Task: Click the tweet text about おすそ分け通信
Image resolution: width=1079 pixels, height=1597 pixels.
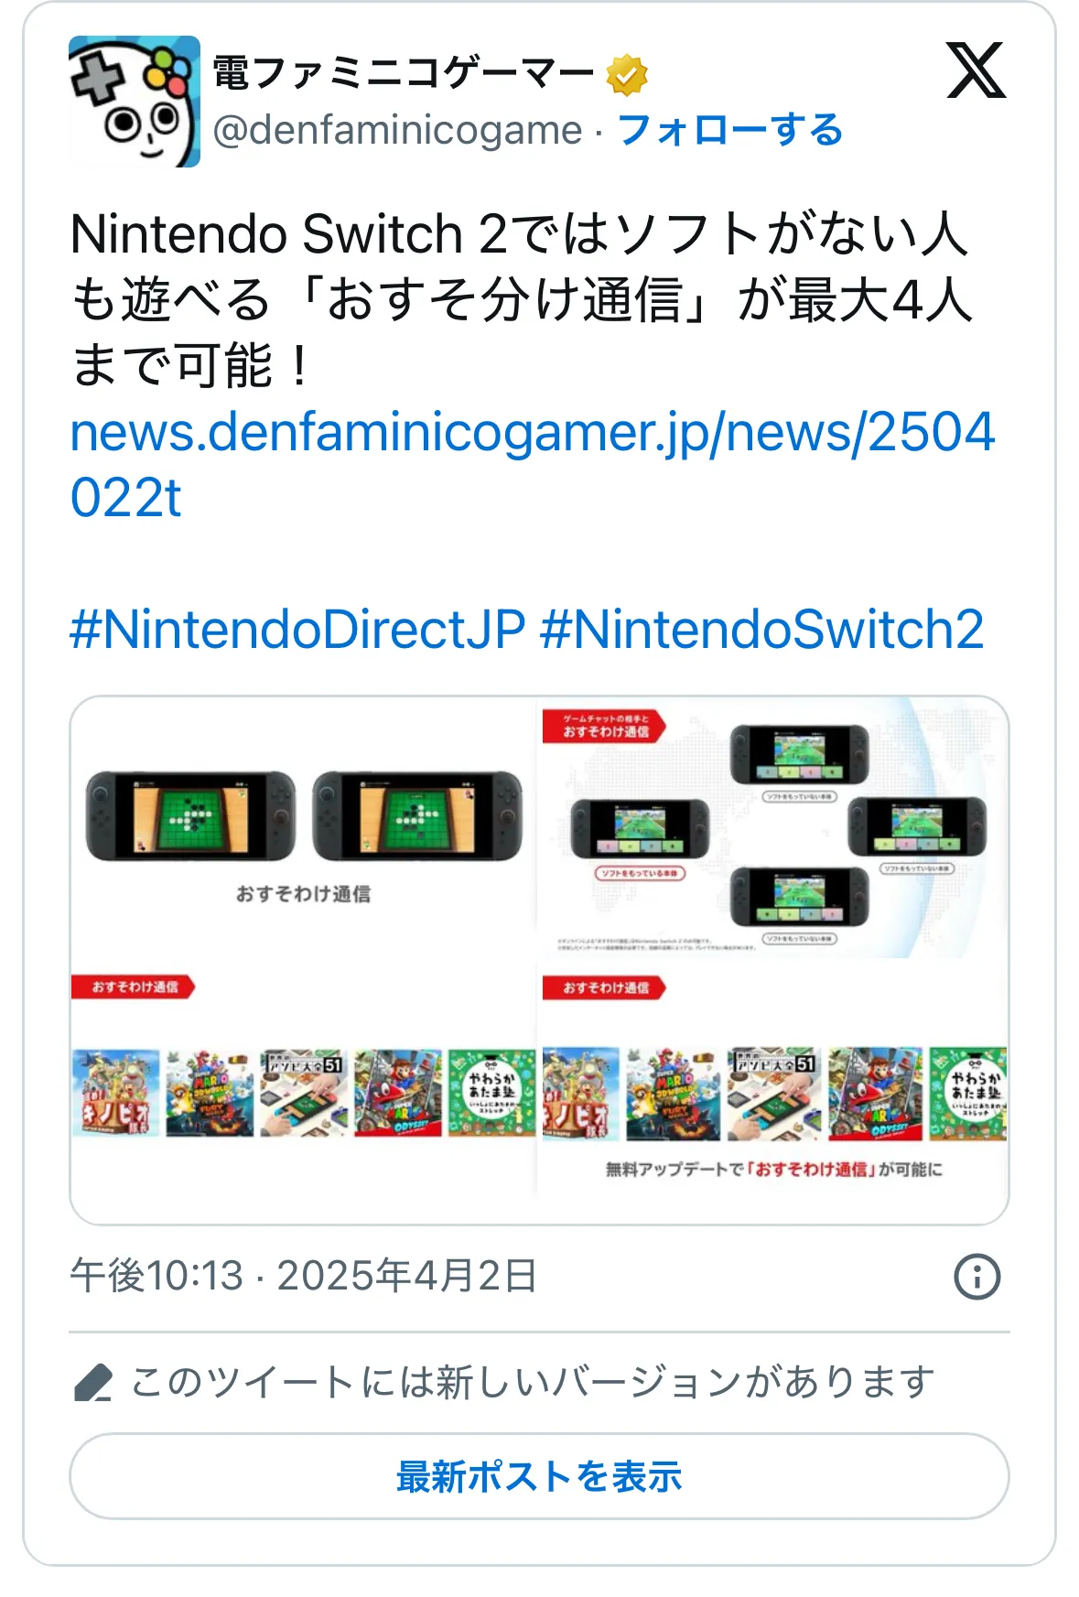Action: tap(521, 299)
